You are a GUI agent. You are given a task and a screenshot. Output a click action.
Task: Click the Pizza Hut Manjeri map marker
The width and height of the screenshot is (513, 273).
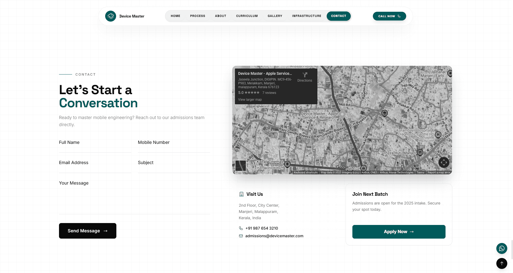pyautogui.click(x=420, y=152)
